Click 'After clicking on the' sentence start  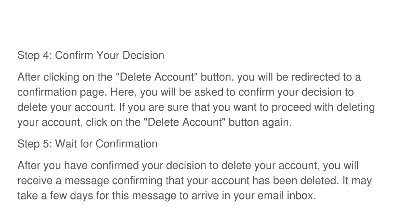65,77
